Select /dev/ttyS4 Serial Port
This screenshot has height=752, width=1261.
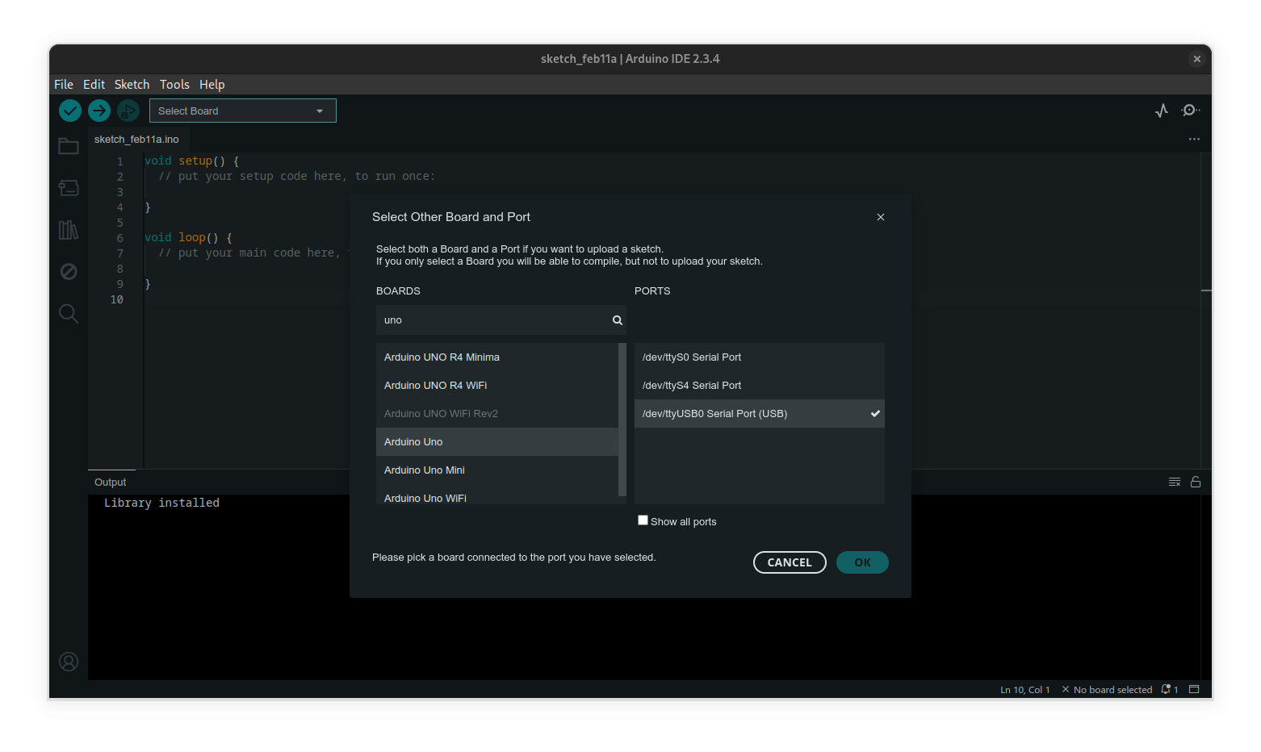pyautogui.click(x=760, y=385)
